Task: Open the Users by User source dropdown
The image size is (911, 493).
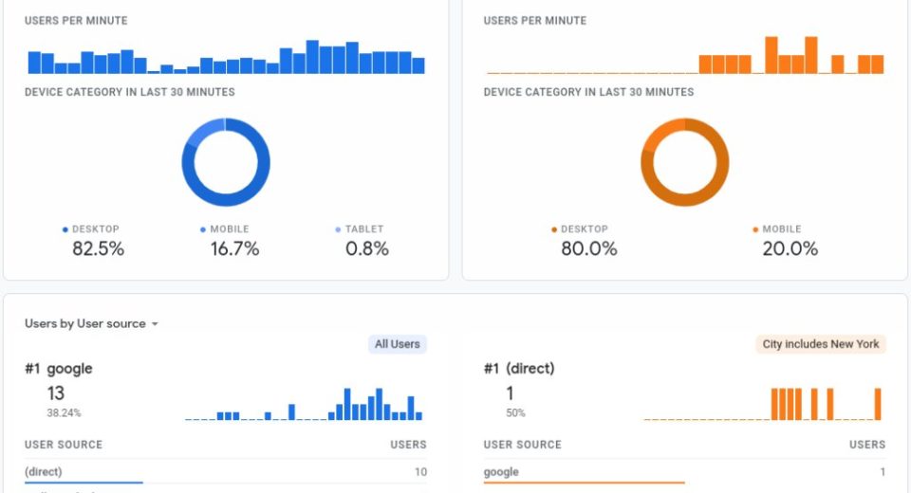Action: [91, 323]
